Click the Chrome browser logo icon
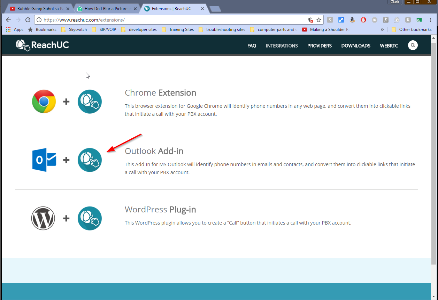This screenshot has width=438, height=300. click(44, 102)
